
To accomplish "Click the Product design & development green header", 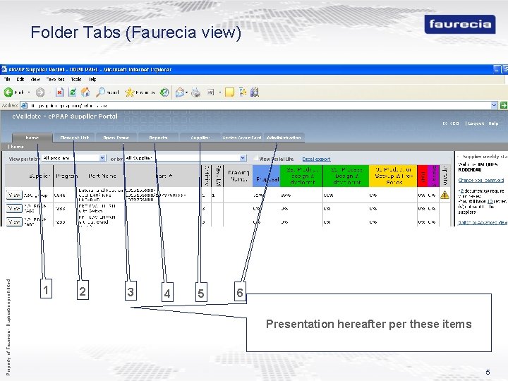I will [x=301, y=176].
